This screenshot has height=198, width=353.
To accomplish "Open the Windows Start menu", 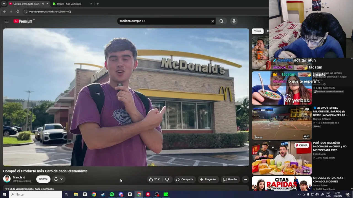I will [5, 194].
